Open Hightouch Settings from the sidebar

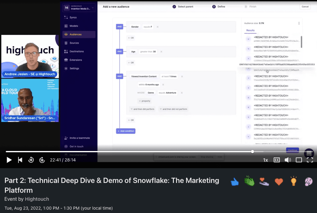(74, 68)
